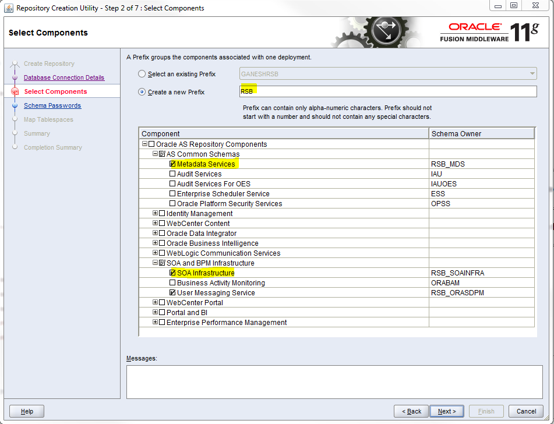
Task: Check the Identity Management checkbox
Action: click(x=162, y=213)
